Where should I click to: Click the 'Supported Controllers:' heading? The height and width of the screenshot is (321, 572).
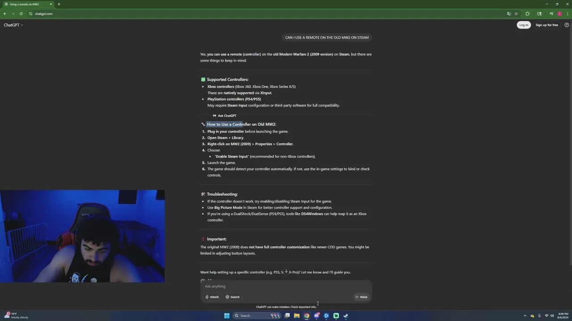point(227,79)
